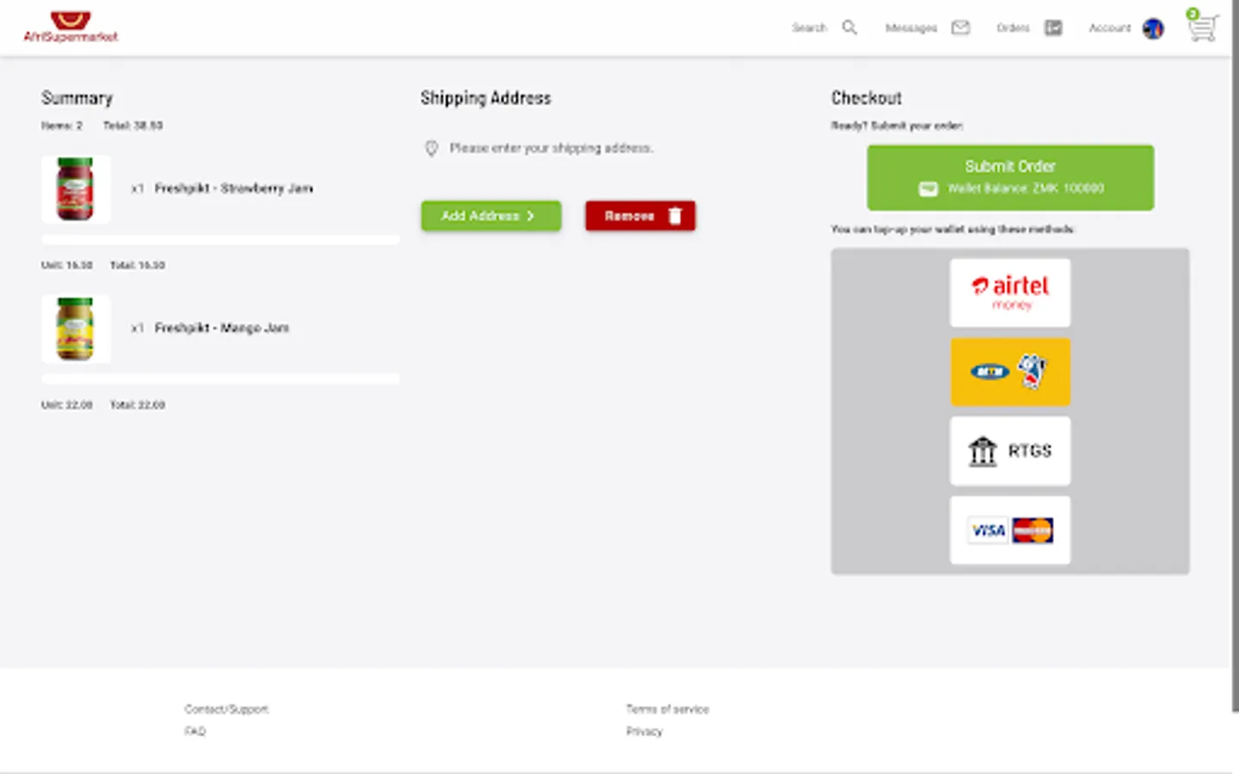Click the Strawberry Jam product thumbnail
This screenshot has width=1239, height=774.
[x=76, y=189]
